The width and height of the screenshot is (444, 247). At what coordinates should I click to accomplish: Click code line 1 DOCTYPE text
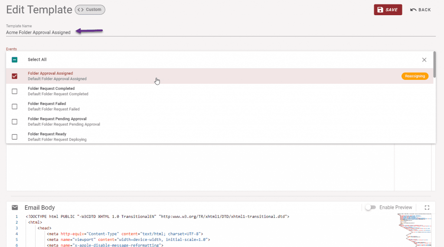157,216
